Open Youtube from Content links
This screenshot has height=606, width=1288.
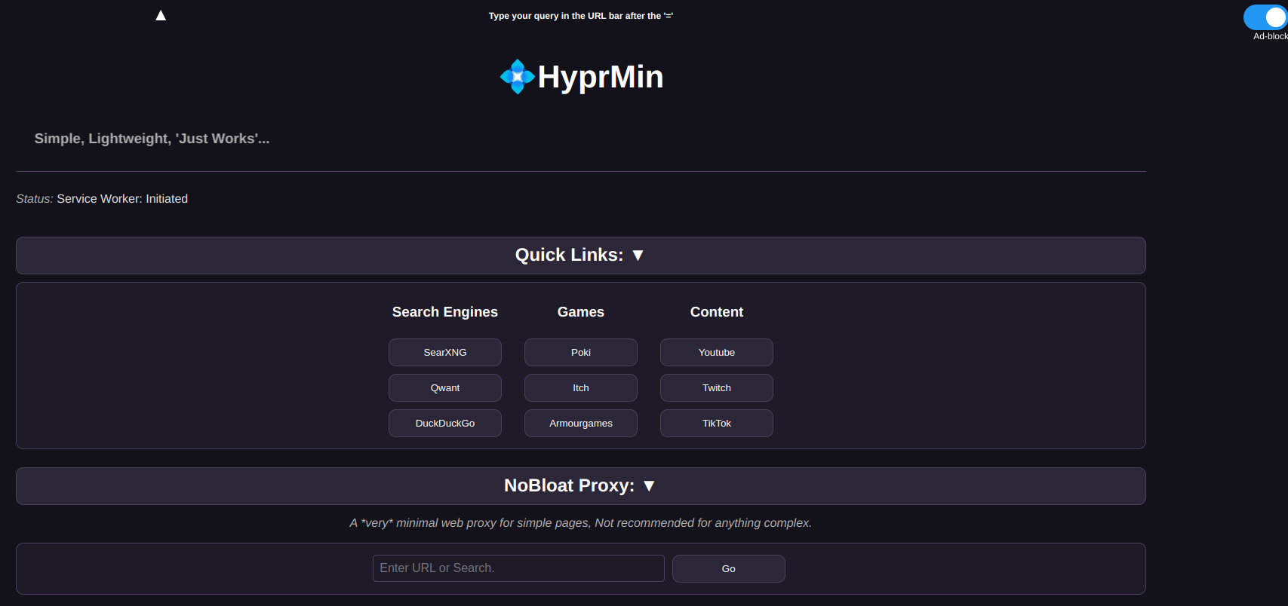point(716,353)
